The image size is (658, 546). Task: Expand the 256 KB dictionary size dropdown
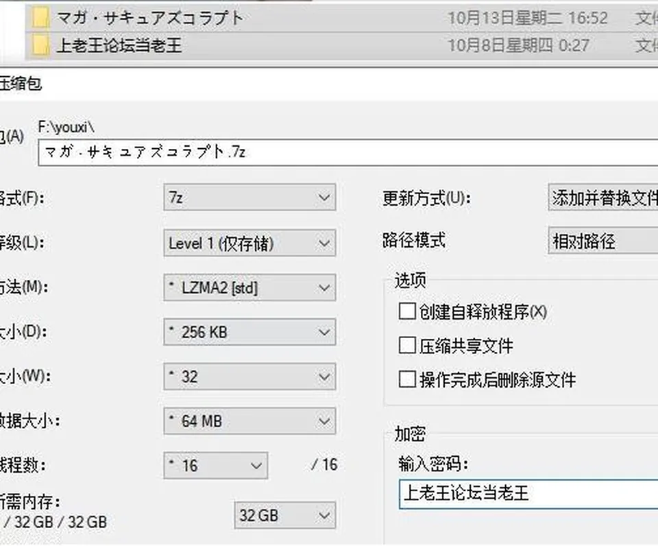tap(249, 332)
